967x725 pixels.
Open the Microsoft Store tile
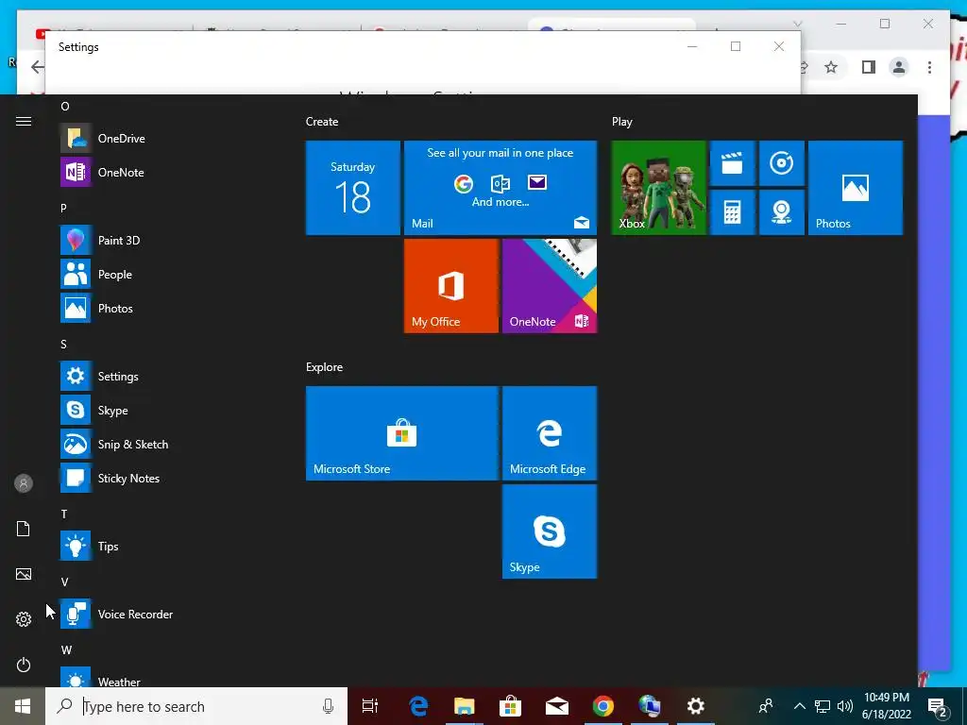click(x=402, y=433)
